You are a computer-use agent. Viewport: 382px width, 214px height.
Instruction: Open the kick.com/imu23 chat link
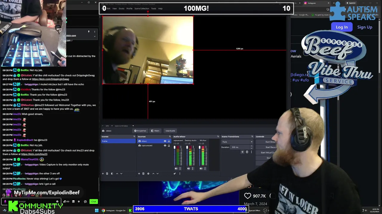point(34,154)
